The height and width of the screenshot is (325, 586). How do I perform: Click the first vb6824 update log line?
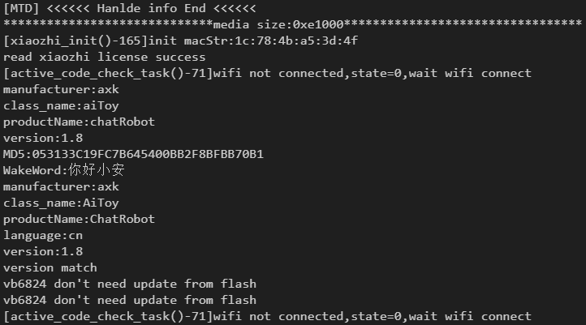point(130,284)
